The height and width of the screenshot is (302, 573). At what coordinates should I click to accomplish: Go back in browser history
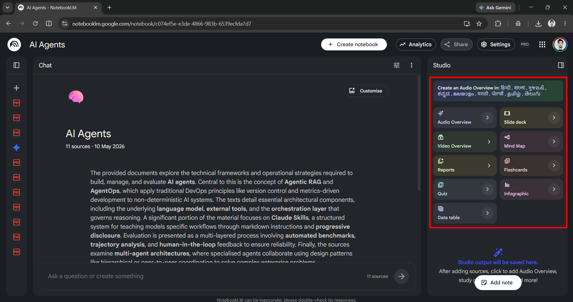click(x=8, y=24)
